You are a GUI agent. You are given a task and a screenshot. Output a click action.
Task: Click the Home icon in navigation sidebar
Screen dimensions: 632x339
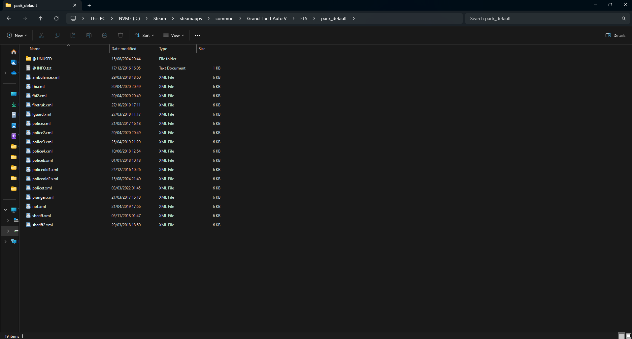(14, 52)
